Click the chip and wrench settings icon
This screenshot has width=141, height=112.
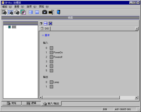(51, 12)
